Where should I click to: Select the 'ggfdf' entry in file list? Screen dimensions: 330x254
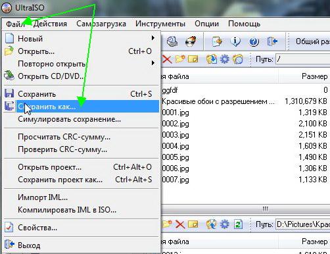click(x=170, y=90)
